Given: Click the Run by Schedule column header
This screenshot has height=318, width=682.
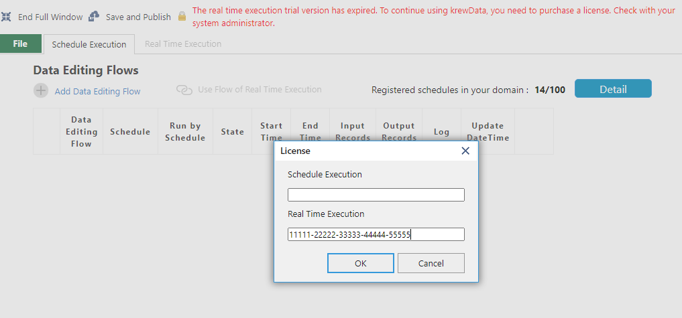Looking at the screenshot, I should point(185,132).
